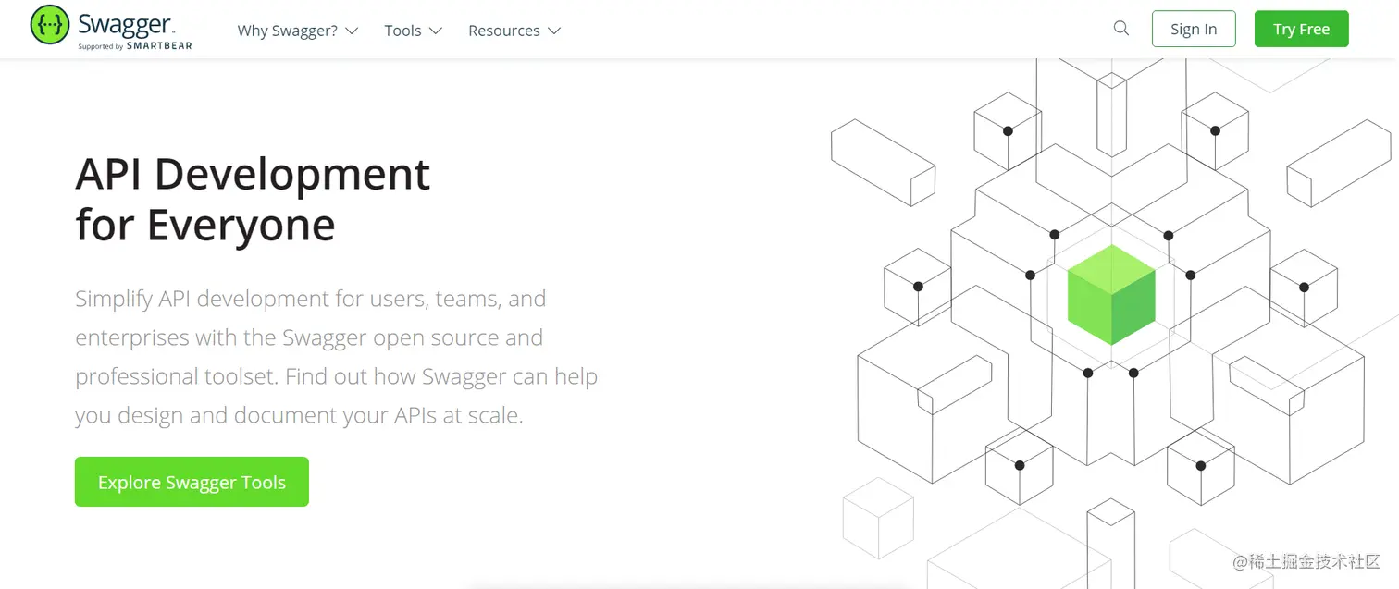Click the green cube in the illustration
Screen dimensions: 1399x589
pyautogui.click(x=1111, y=294)
